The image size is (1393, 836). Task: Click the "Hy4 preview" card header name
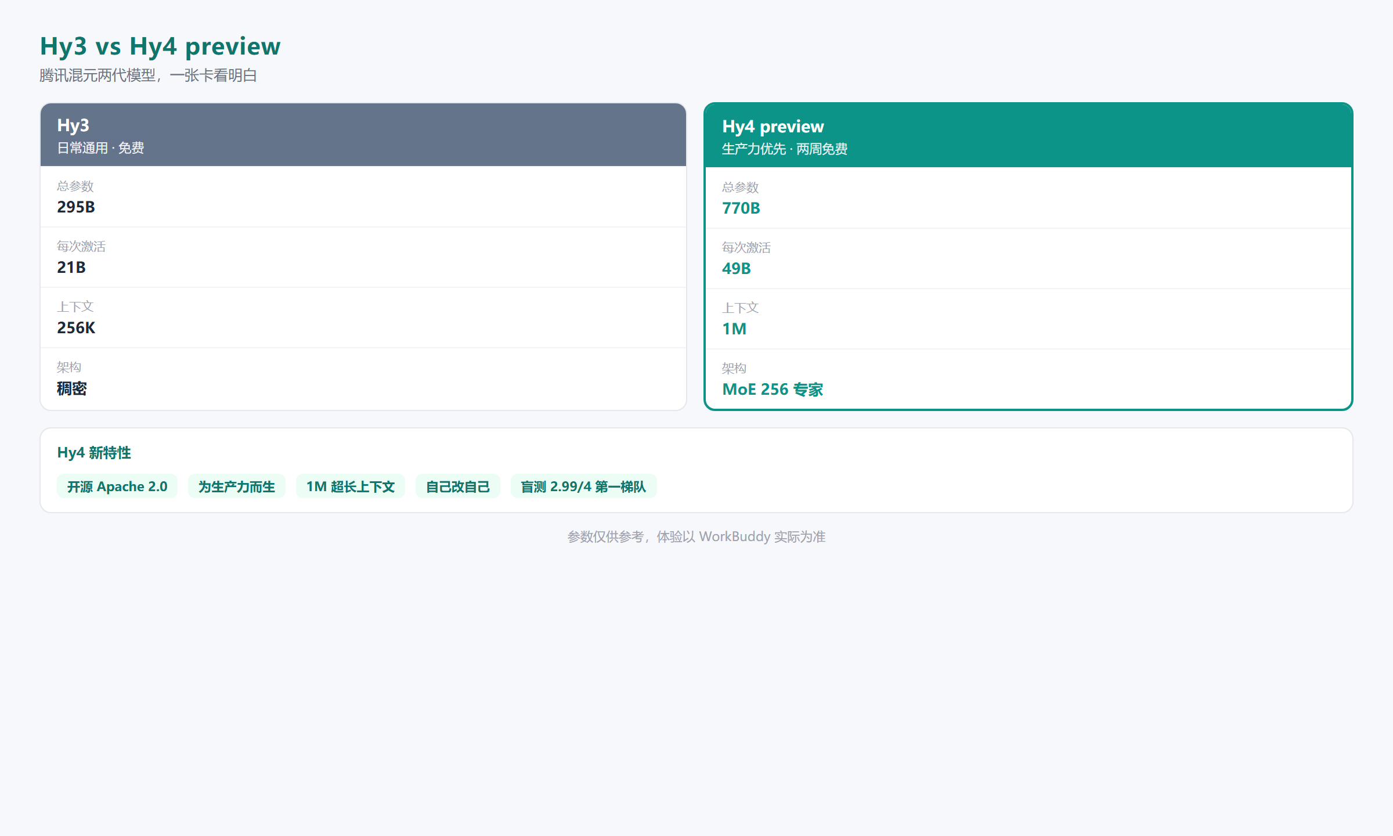pos(773,127)
